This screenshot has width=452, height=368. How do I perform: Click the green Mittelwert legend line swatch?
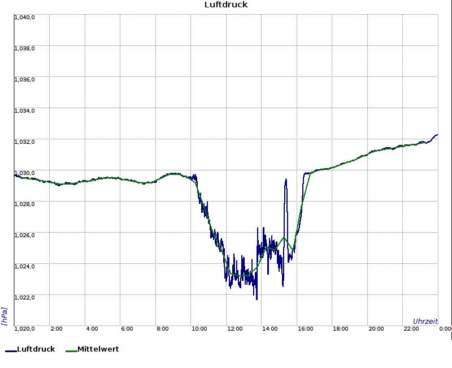pyautogui.click(x=71, y=351)
